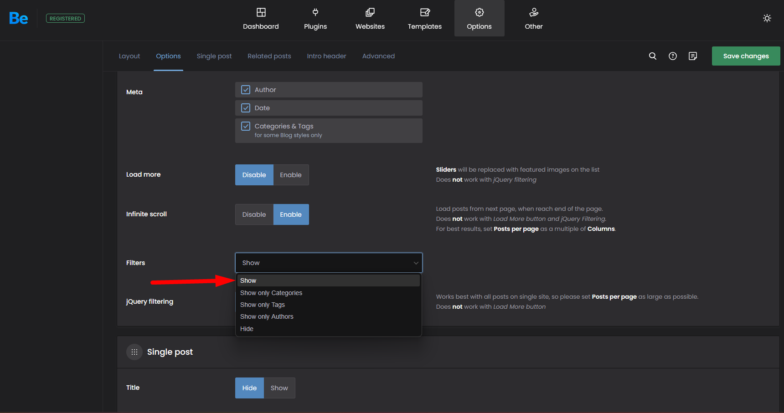Switch to the Layout tab
The width and height of the screenshot is (784, 413).
pyautogui.click(x=129, y=56)
